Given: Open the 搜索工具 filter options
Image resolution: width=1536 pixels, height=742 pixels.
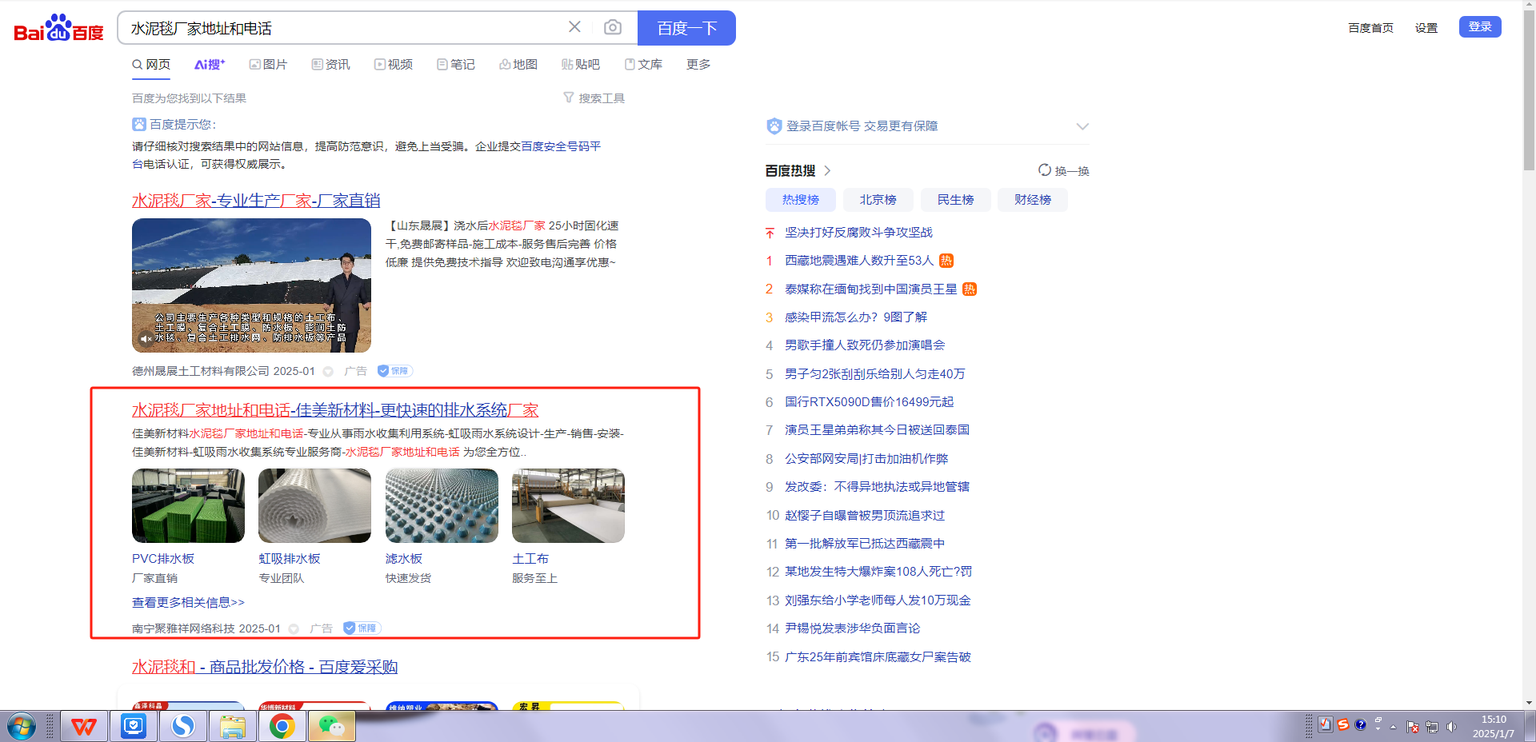Looking at the screenshot, I should [x=594, y=98].
